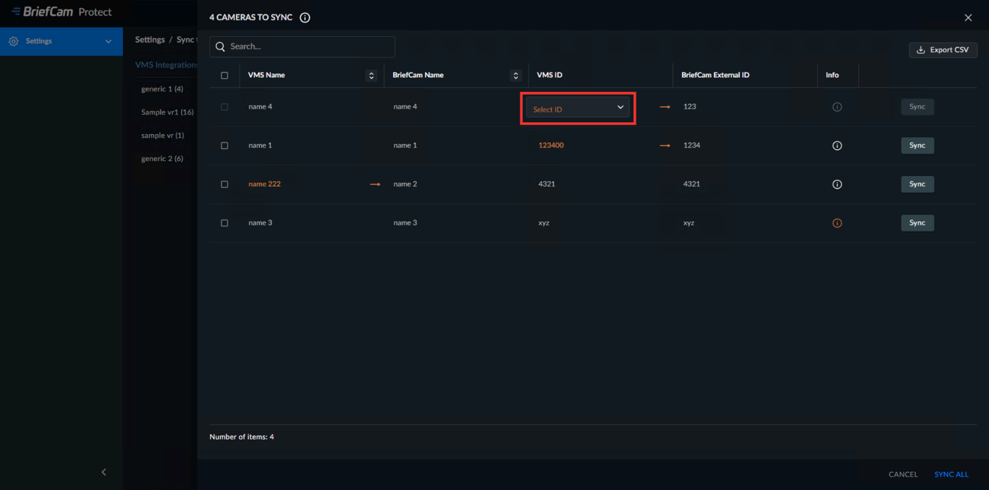This screenshot has width=989, height=490.
Task: Click the orange VMS name 'name 222'
Action: [265, 184]
